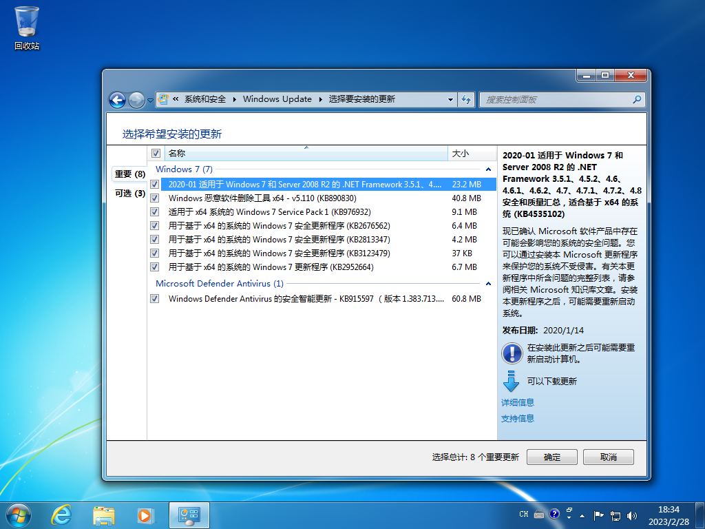The height and width of the screenshot is (529, 705).
Task: Click the 40.8 MB size value
Action: pos(466,198)
